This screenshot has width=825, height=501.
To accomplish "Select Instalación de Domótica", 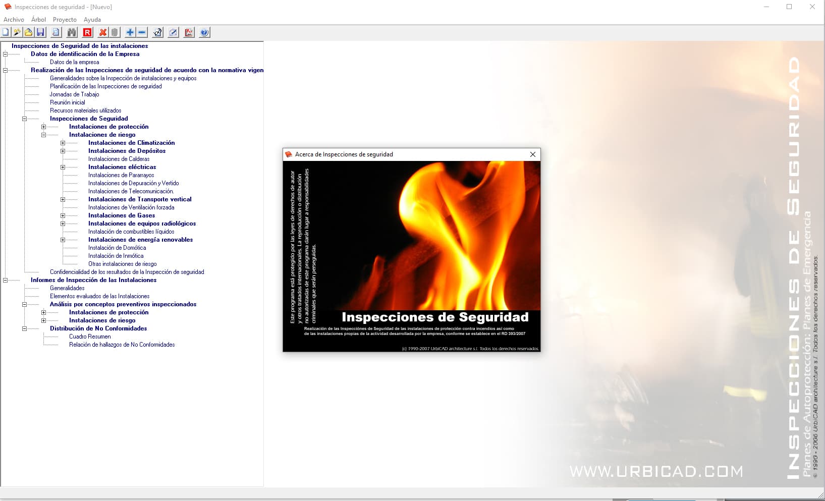I will point(117,248).
